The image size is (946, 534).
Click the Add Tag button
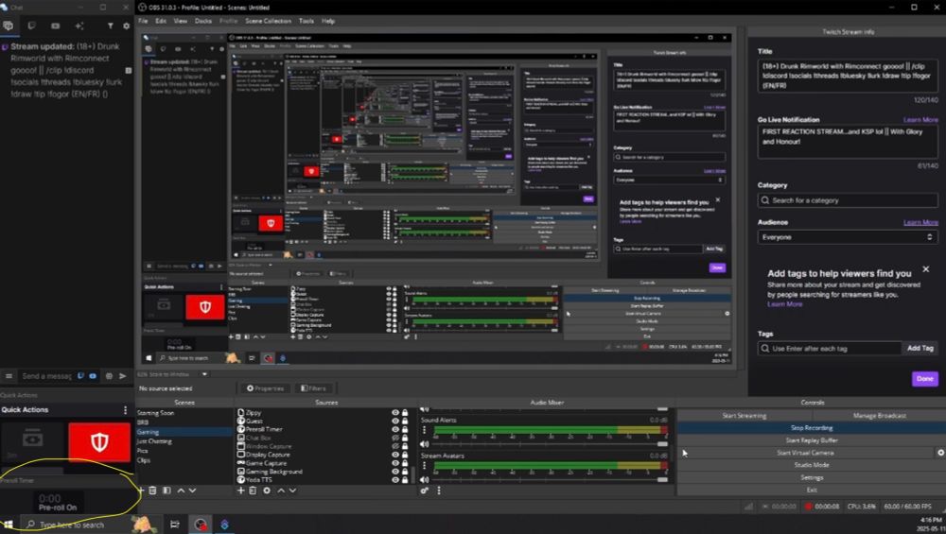(920, 349)
